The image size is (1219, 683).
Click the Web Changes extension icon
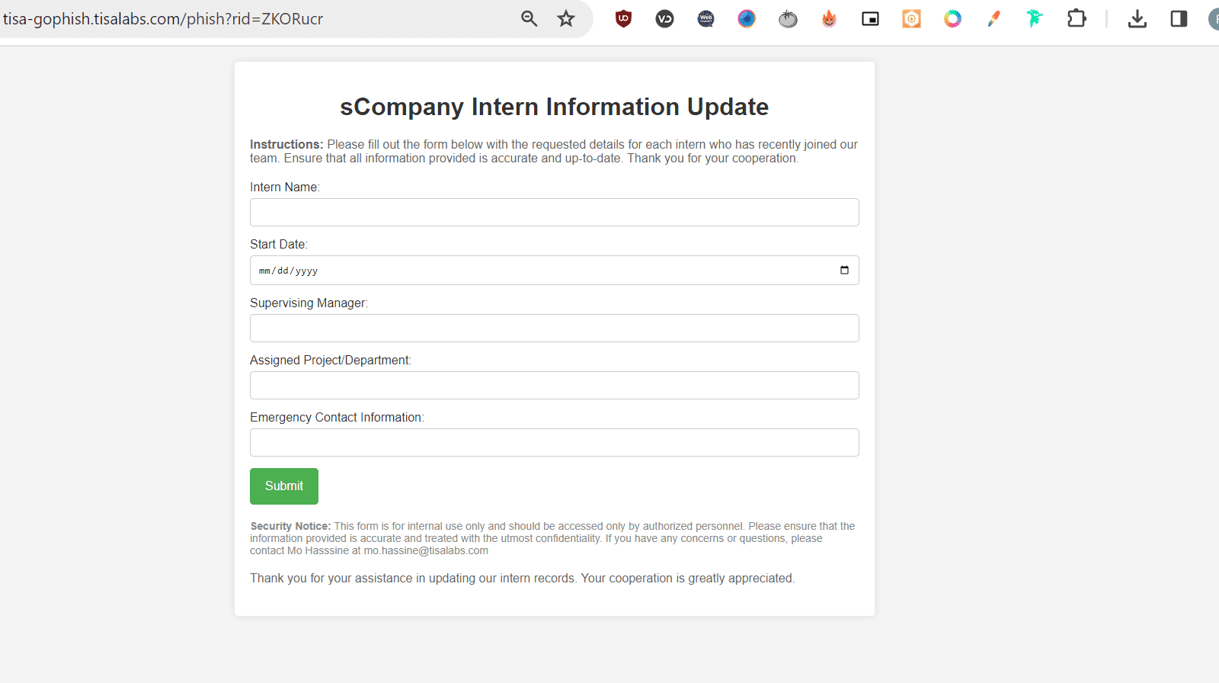pos(705,18)
